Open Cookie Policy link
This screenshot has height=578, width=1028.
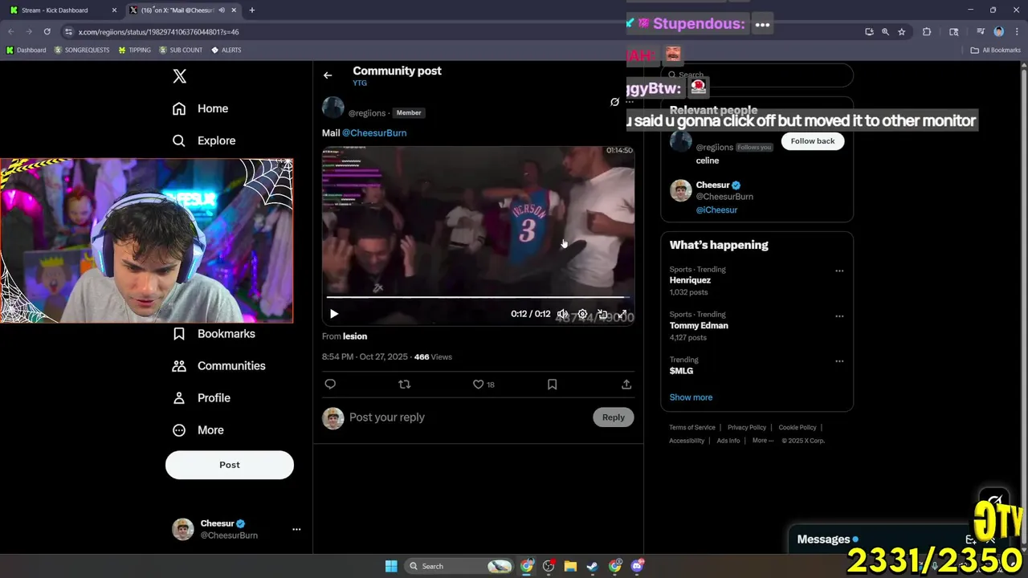[798, 428]
